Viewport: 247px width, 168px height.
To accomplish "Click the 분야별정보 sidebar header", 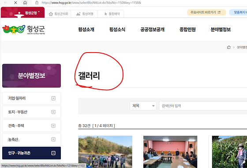I will tap(31, 76).
